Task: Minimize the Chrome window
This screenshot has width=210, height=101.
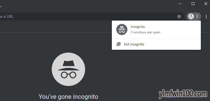Action: click(x=180, y=4)
